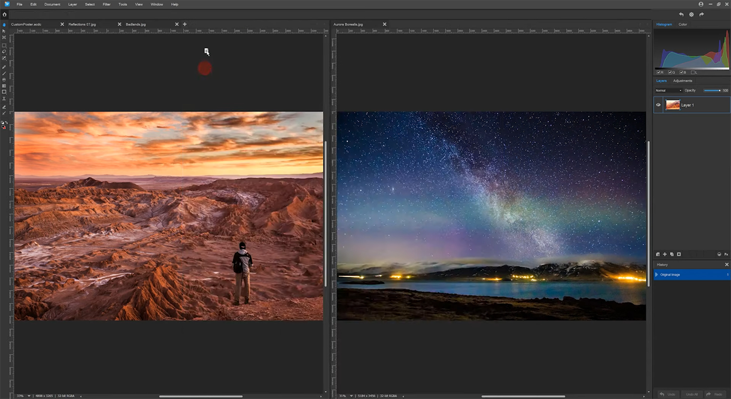Open the Fx layer effects
The height and width of the screenshot is (399, 731).
point(726,254)
